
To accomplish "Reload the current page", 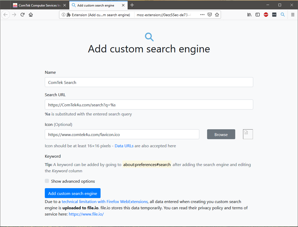I will click(x=22, y=15).
